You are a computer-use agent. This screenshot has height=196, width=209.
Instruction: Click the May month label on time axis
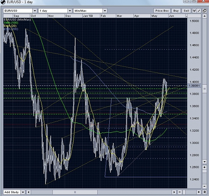click(x=154, y=16)
